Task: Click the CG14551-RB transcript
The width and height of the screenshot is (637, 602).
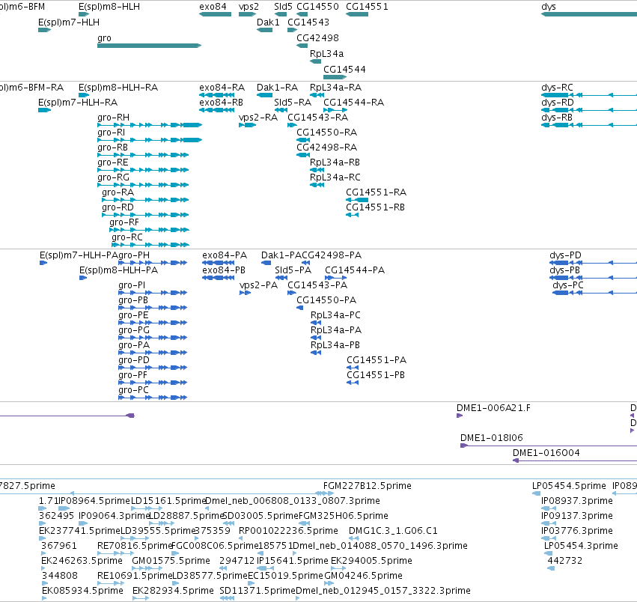Action: point(353,215)
